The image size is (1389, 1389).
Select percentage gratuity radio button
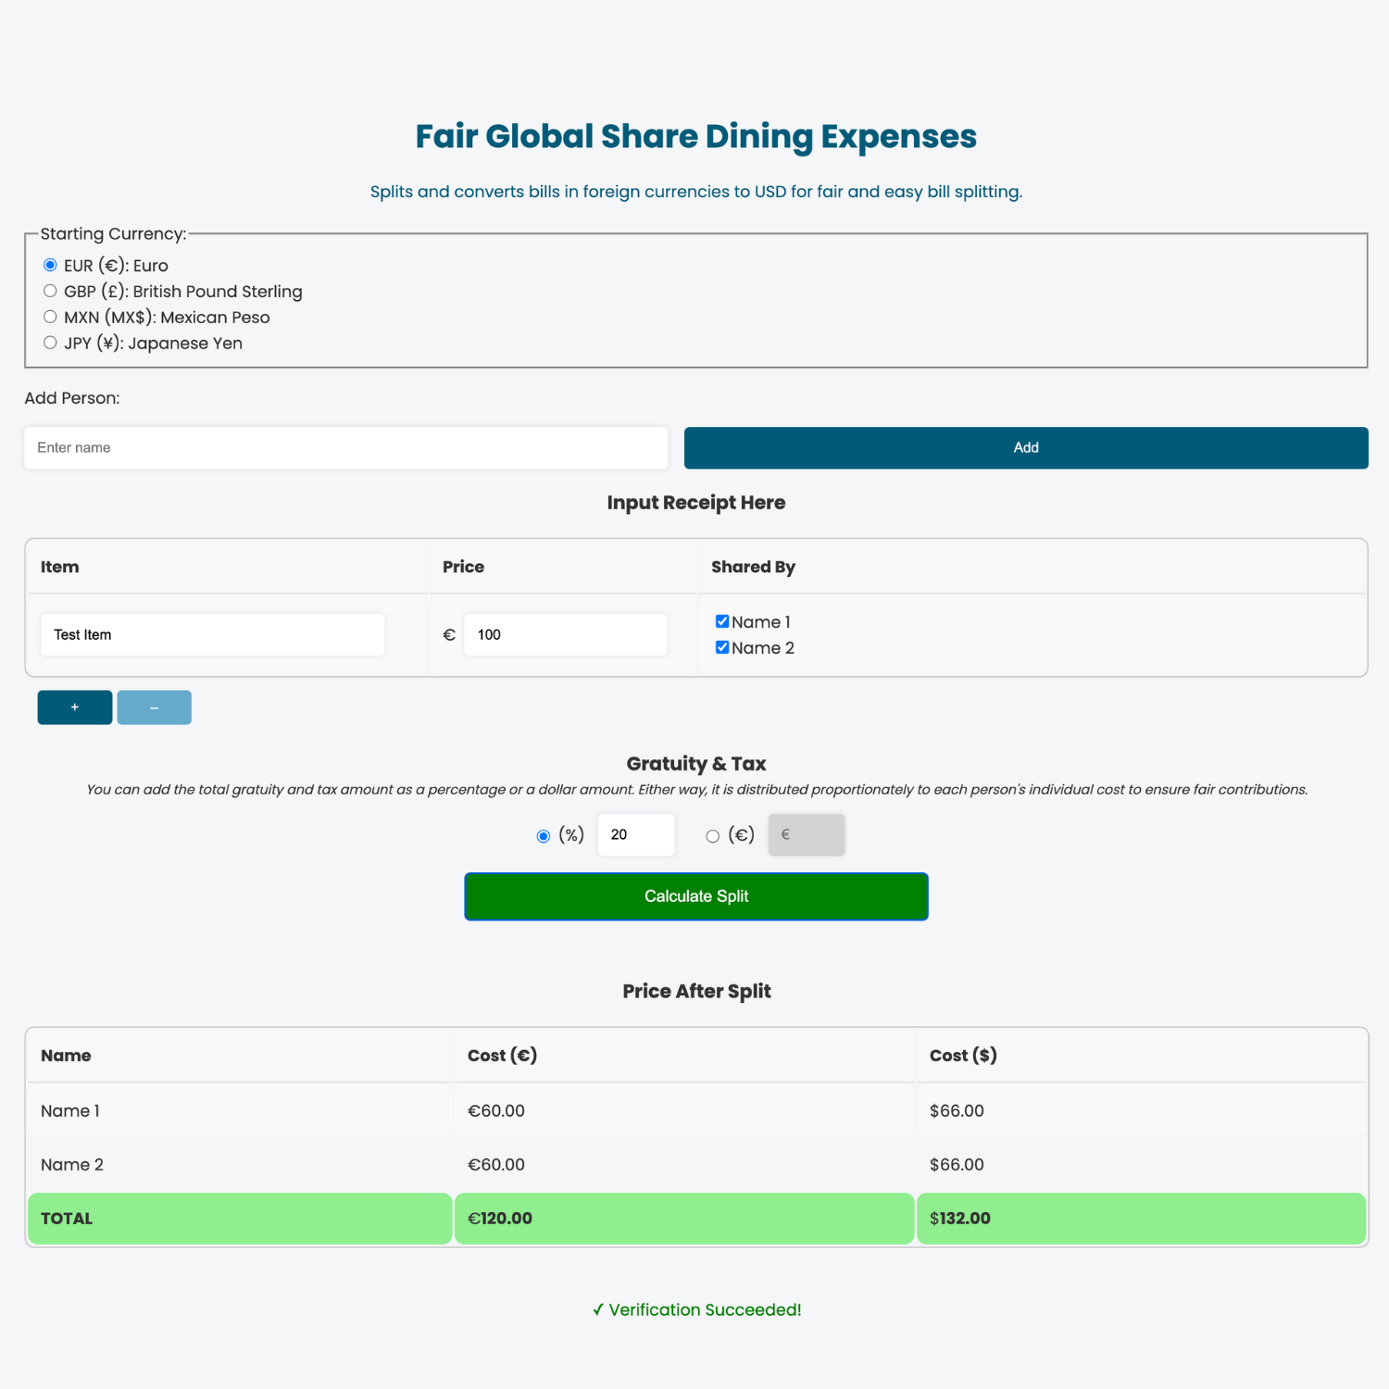tap(544, 836)
